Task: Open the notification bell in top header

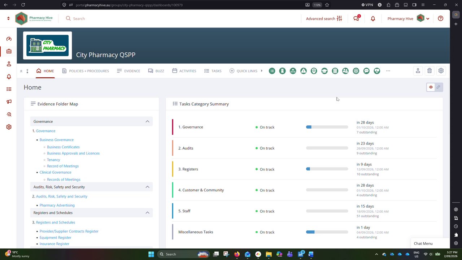Action: click(373, 18)
